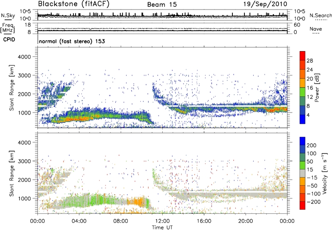The image size is (332, 230).
Task: Click the '08:00' time axis label
Action: click(121, 221)
